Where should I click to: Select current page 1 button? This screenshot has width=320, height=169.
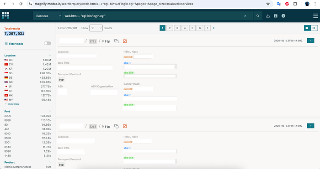coord(162,28)
